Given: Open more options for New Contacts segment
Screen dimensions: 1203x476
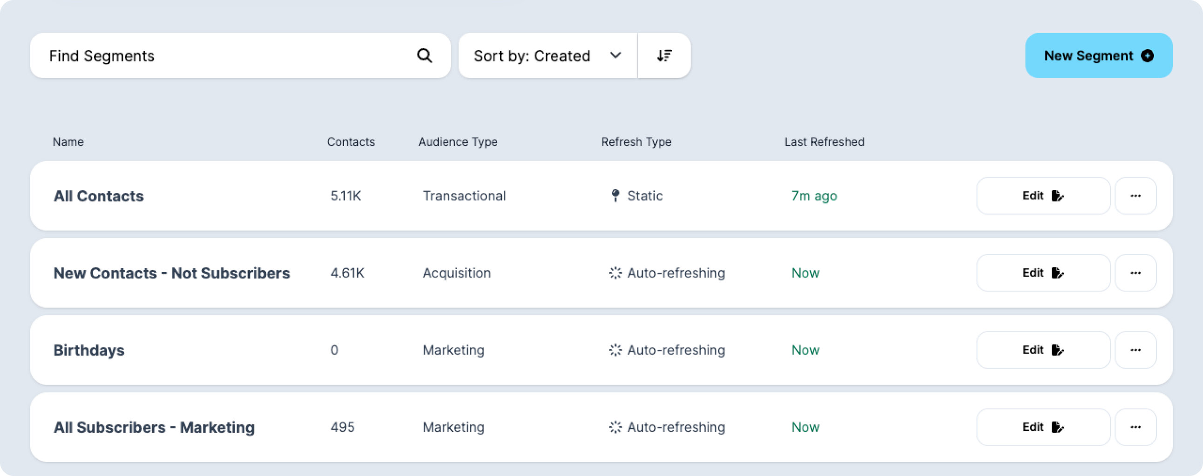Looking at the screenshot, I should tap(1135, 273).
